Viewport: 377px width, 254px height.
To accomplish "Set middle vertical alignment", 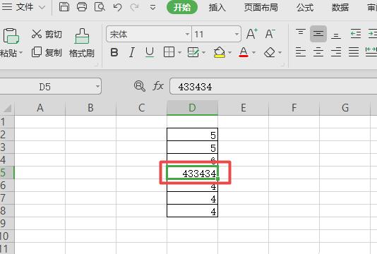I will pos(318,34).
